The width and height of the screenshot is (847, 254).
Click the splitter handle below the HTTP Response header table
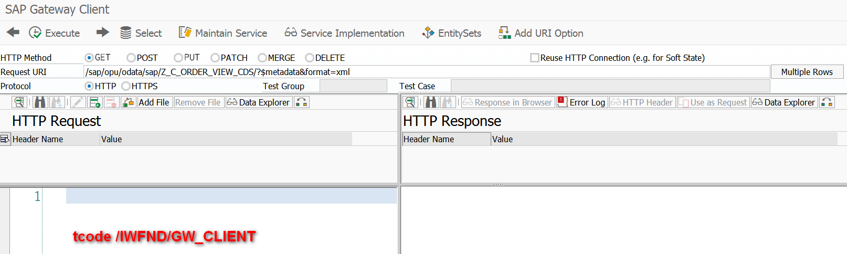coord(499,184)
